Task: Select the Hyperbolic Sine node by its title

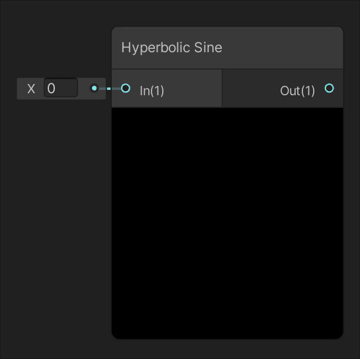Action: click(x=172, y=48)
